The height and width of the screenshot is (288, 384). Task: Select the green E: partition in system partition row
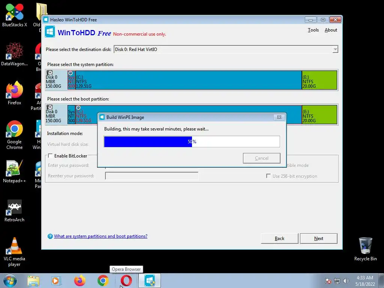319,80
